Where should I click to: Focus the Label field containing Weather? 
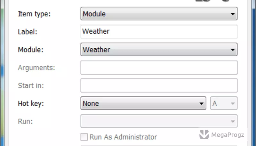pyautogui.click(x=159, y=32)
